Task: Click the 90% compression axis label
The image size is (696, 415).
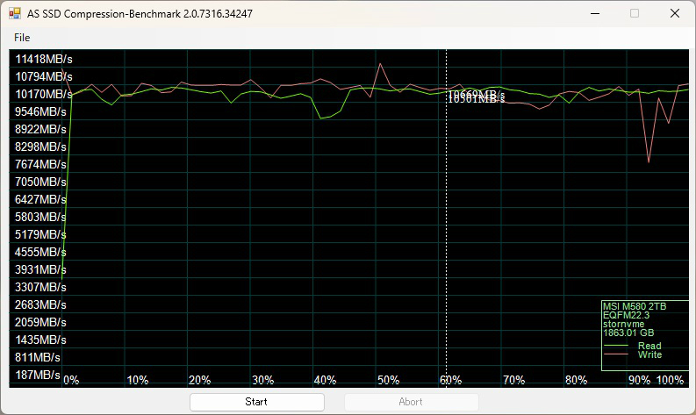Action: pyautogui.click(x=639, y=380)
